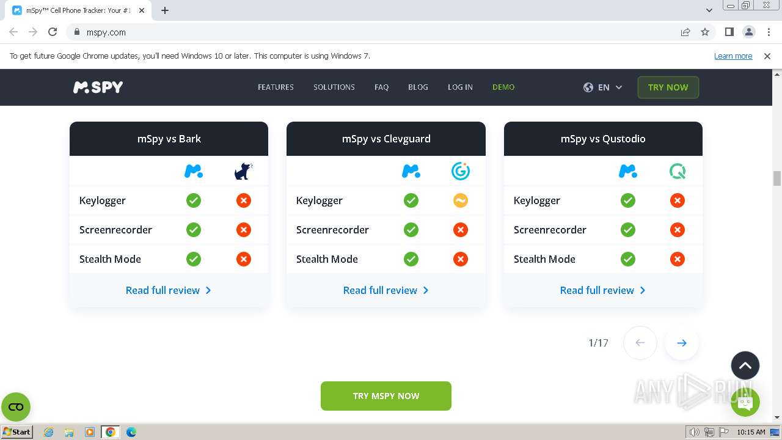
Task: Open the green accessibility widget bottom-left
Action: tap(16, 407)
